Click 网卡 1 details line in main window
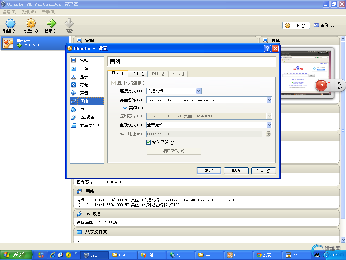 pyautogui.click(x=155, y=200)
